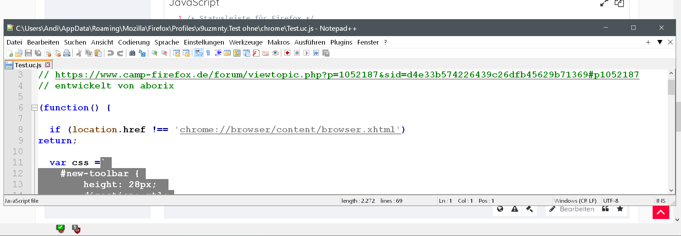Open Find with the binoculars icon

132,53
